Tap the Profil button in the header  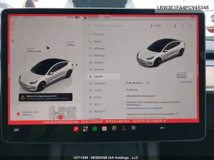pos(155,26)
